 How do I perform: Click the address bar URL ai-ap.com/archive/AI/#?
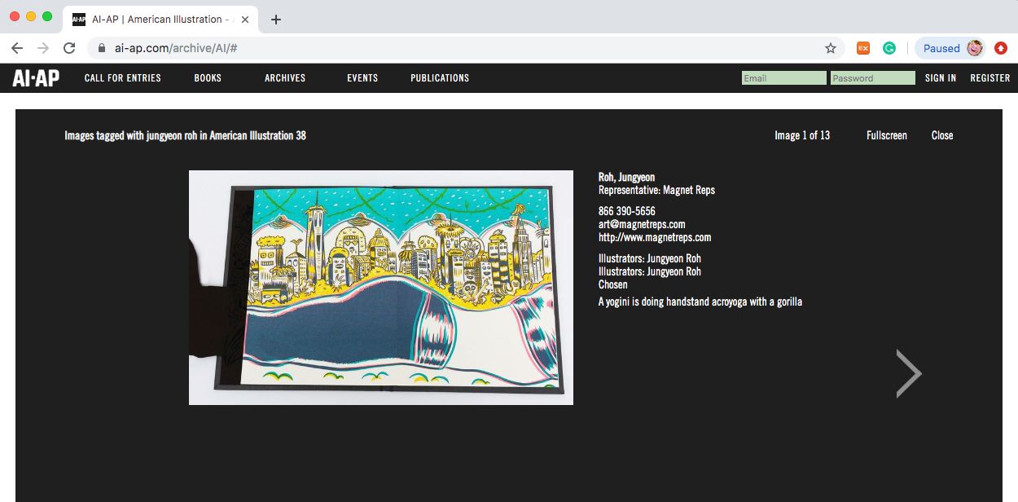pyautogui.click(x=176, y=48)
